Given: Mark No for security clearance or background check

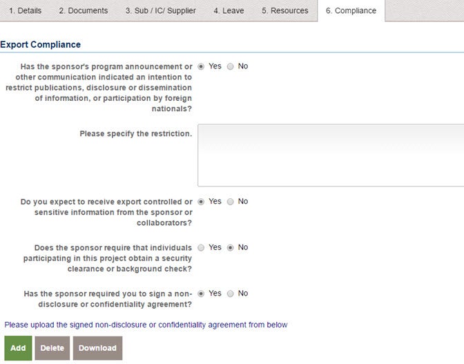Looking at the screenshot, I should point(230,248).
